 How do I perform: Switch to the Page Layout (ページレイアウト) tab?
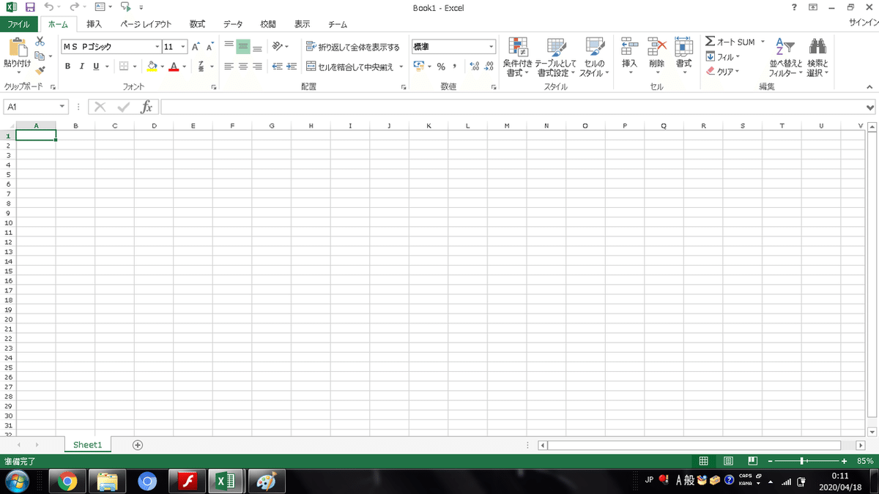coord(146,24)
